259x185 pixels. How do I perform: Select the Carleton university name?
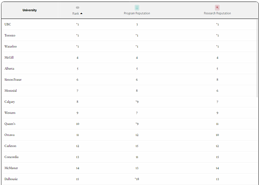point(10,146)
